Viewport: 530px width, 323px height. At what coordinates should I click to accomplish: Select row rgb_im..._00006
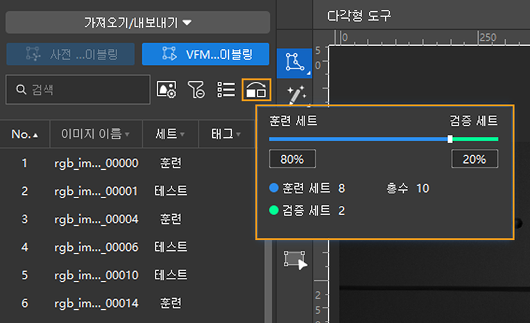(132, 247)
